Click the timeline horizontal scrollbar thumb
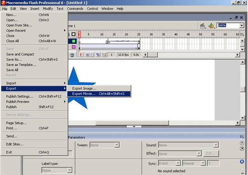The image size is (248, 175). (153, 55)
